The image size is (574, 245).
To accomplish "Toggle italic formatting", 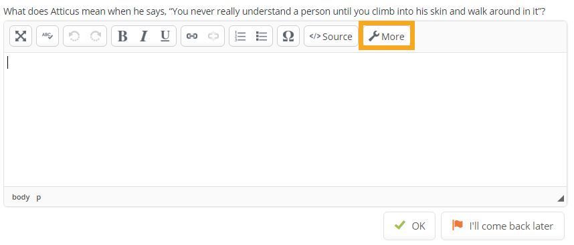I will tap(144, 36).
